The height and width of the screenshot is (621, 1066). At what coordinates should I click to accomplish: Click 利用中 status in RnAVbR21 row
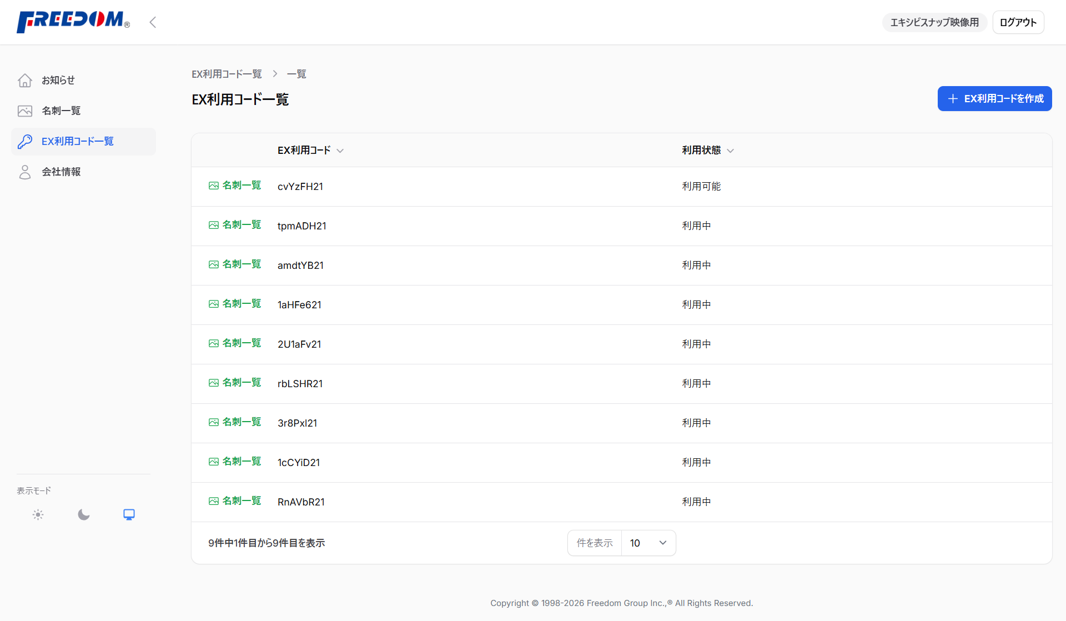tap(696, 502)
